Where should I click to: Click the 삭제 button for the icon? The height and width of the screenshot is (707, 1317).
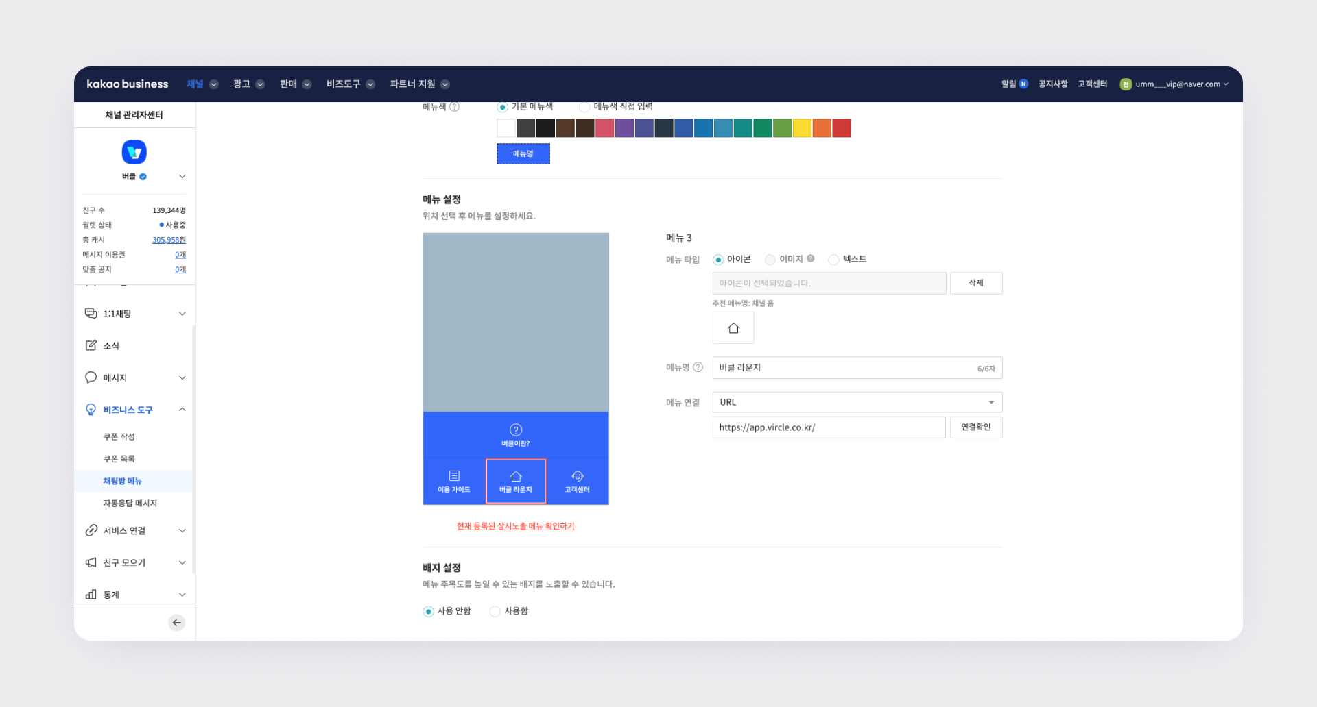pyautogui.click(x=976, y=283)
